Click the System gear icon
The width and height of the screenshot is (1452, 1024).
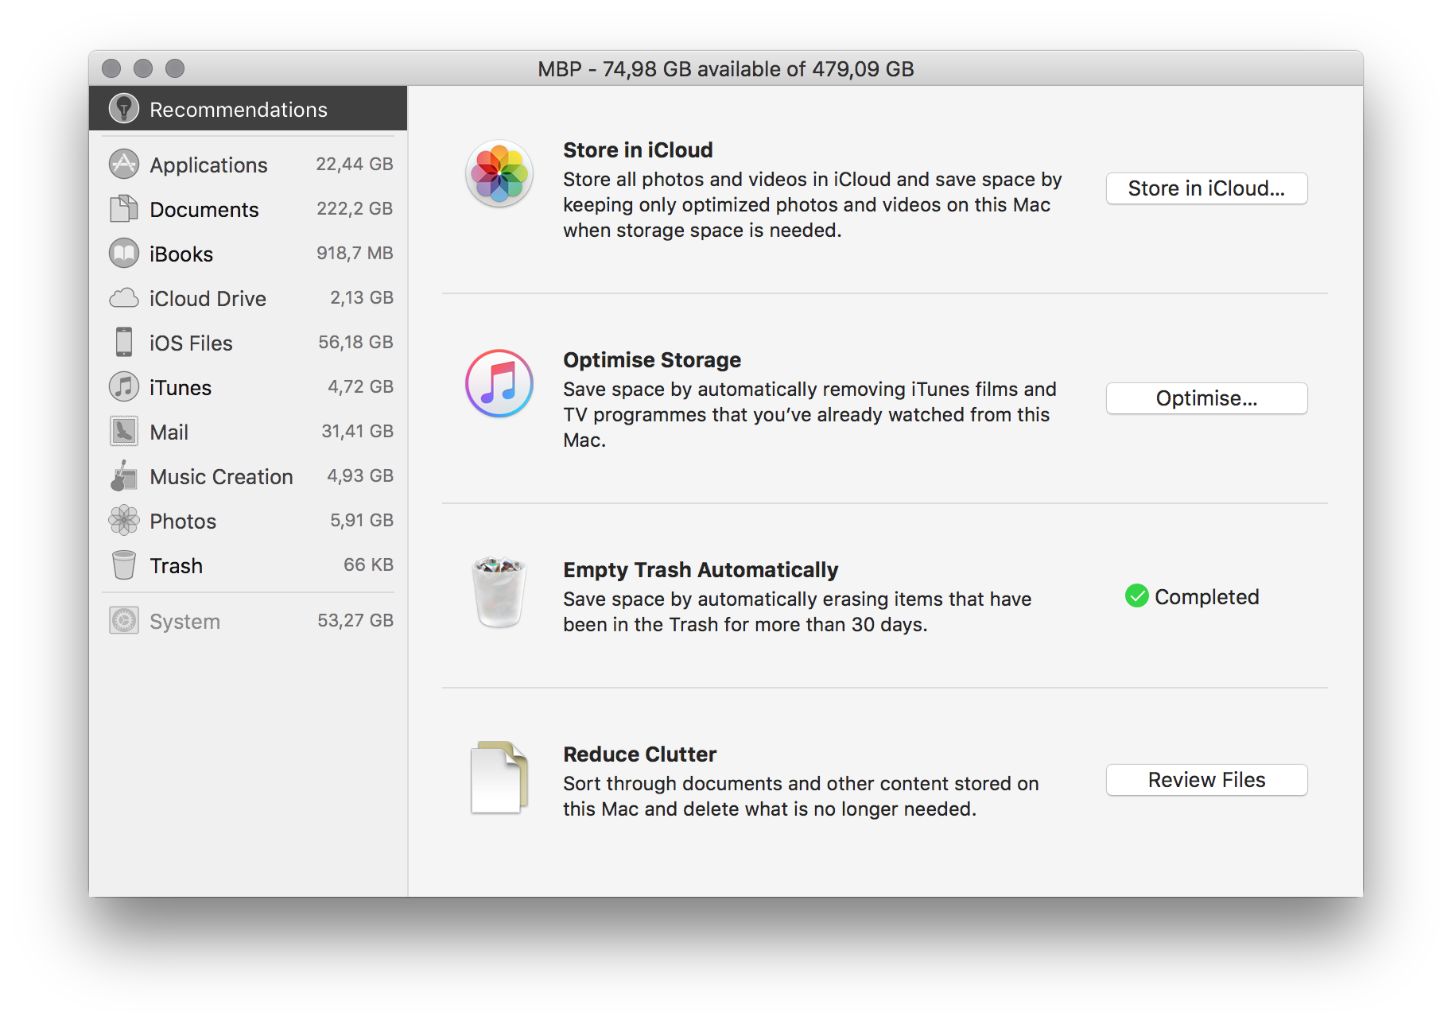(x=124, y=620)
